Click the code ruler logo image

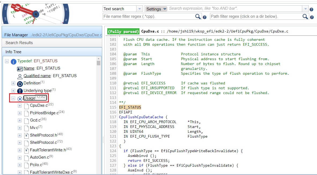coord(36,14)
